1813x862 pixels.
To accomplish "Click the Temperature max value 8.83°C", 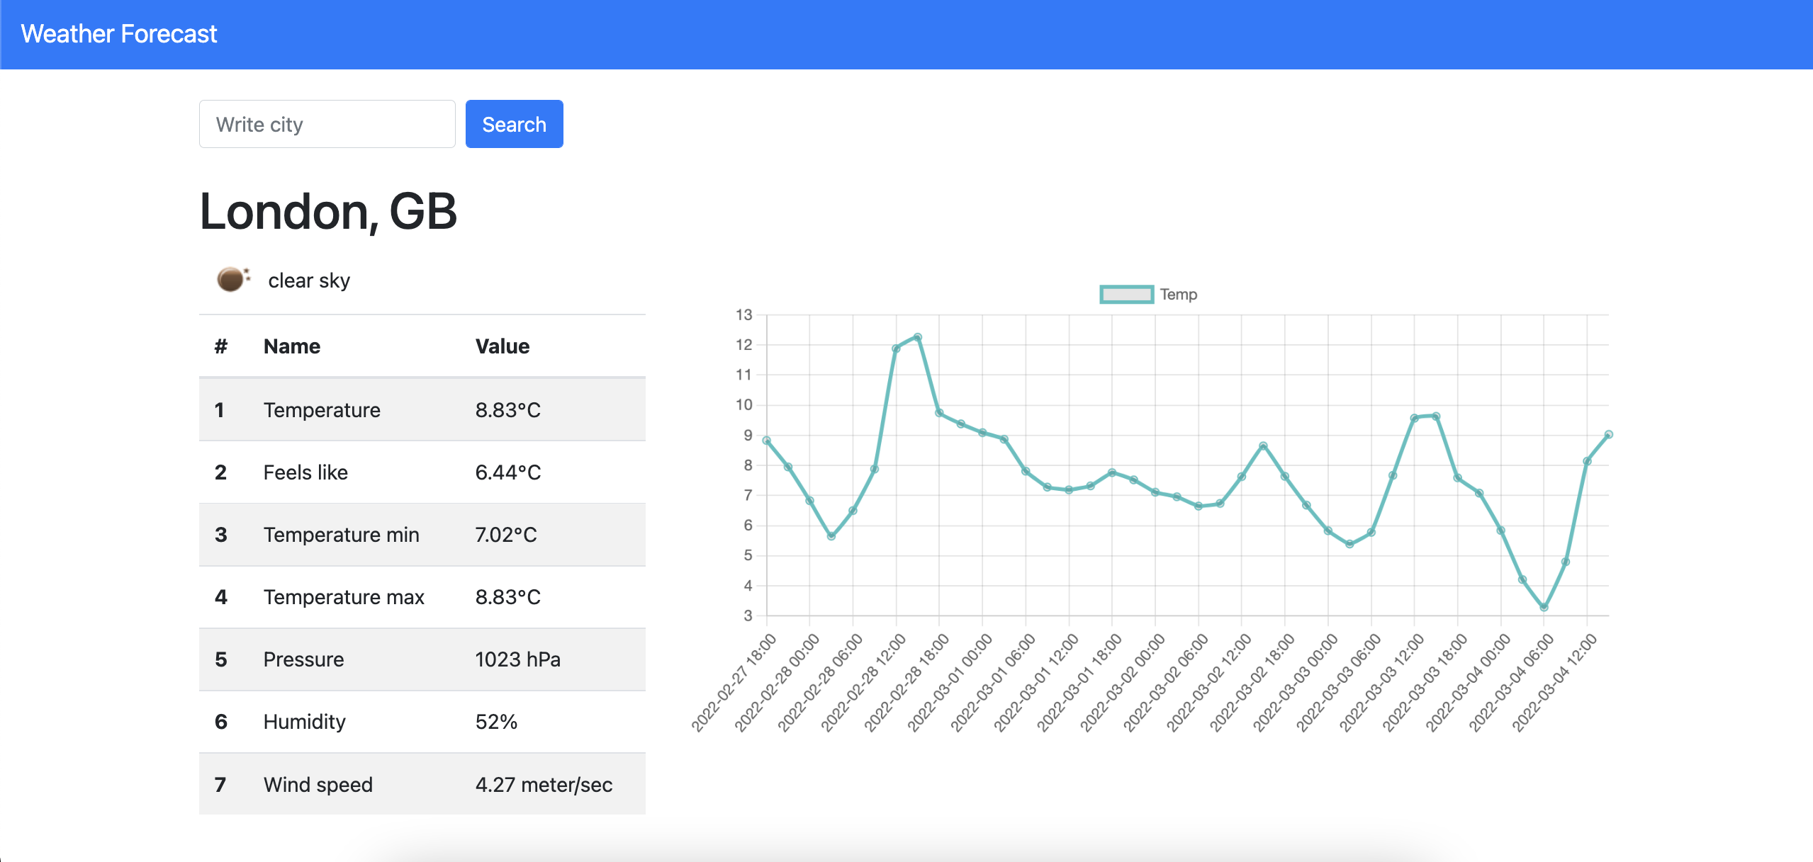I will coord(507,597).
